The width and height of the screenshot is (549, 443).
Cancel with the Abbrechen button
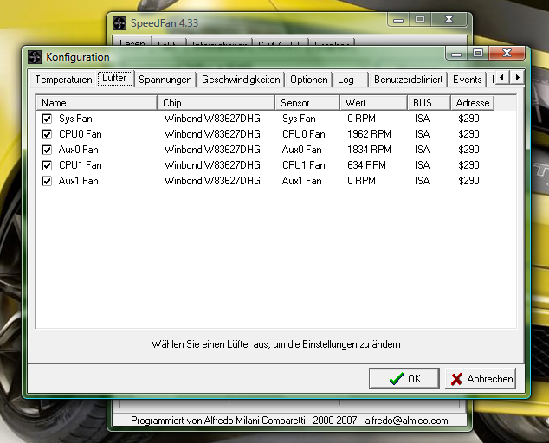point(481,379)
